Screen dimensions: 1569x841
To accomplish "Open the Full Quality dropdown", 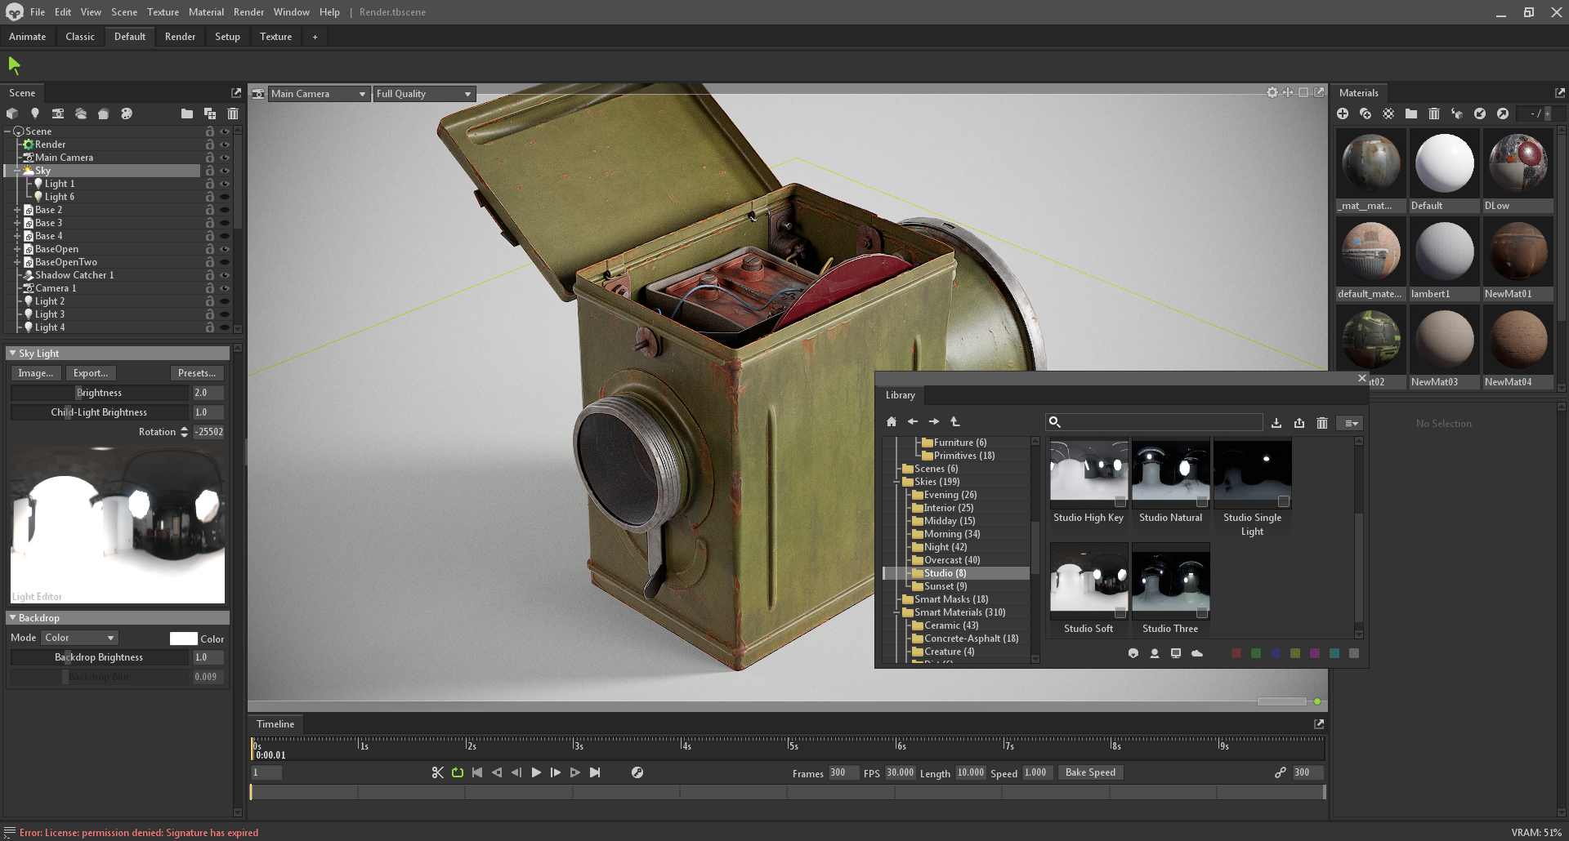I will [423, 93].
